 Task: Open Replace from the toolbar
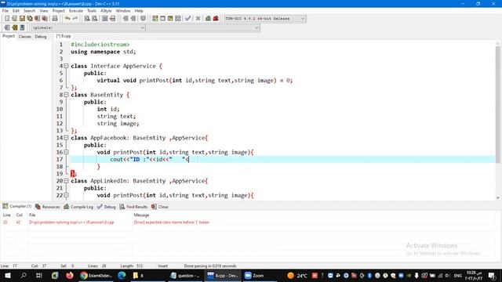pos(95,19)
